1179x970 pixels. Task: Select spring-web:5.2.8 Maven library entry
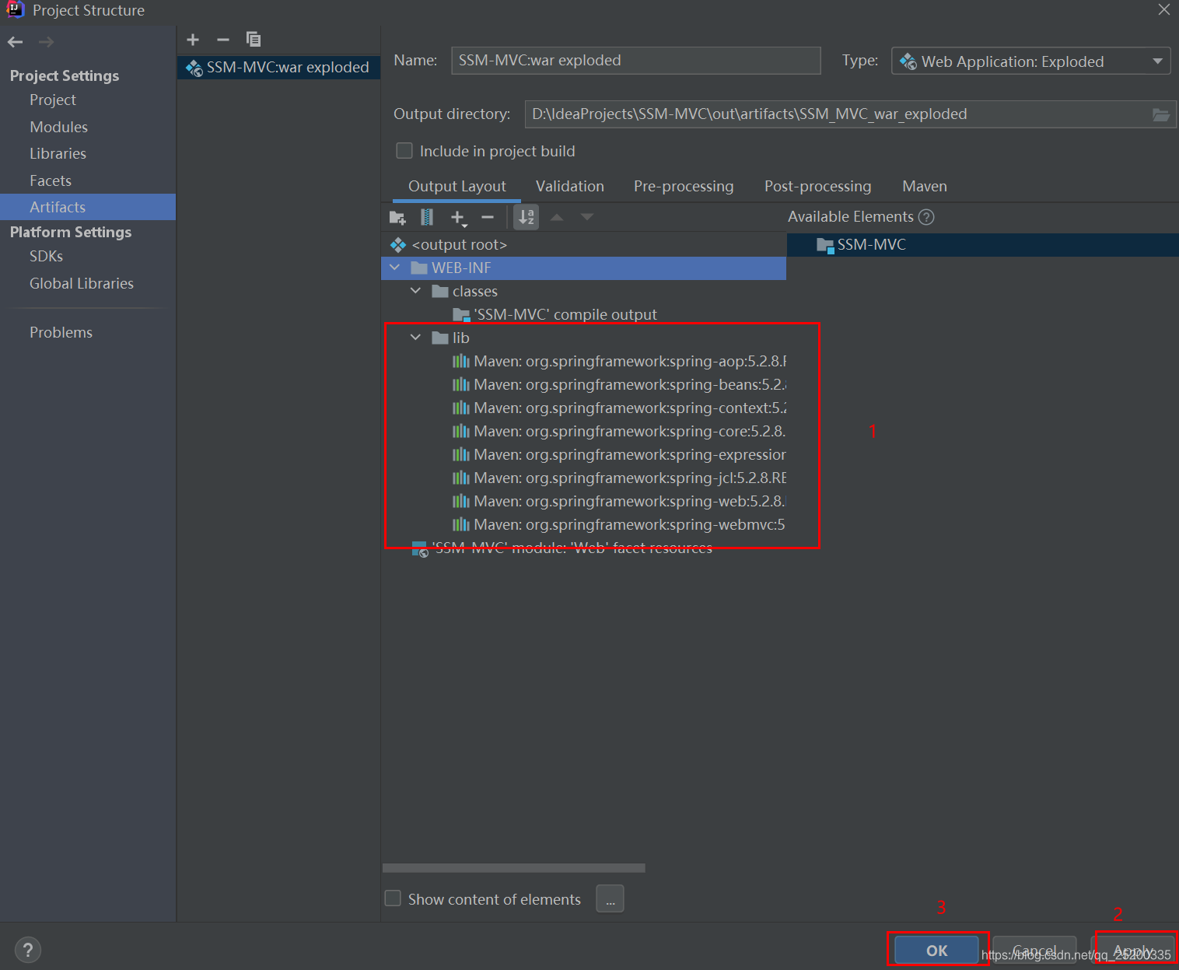click(x=619, y=501)
